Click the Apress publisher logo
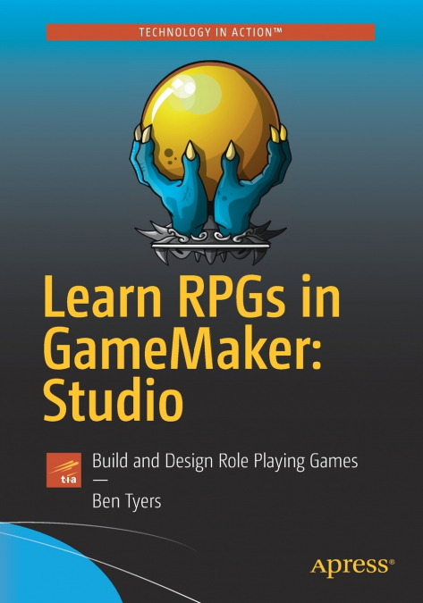Viewport: 423px width, 603px height. [x=352, y=567]
